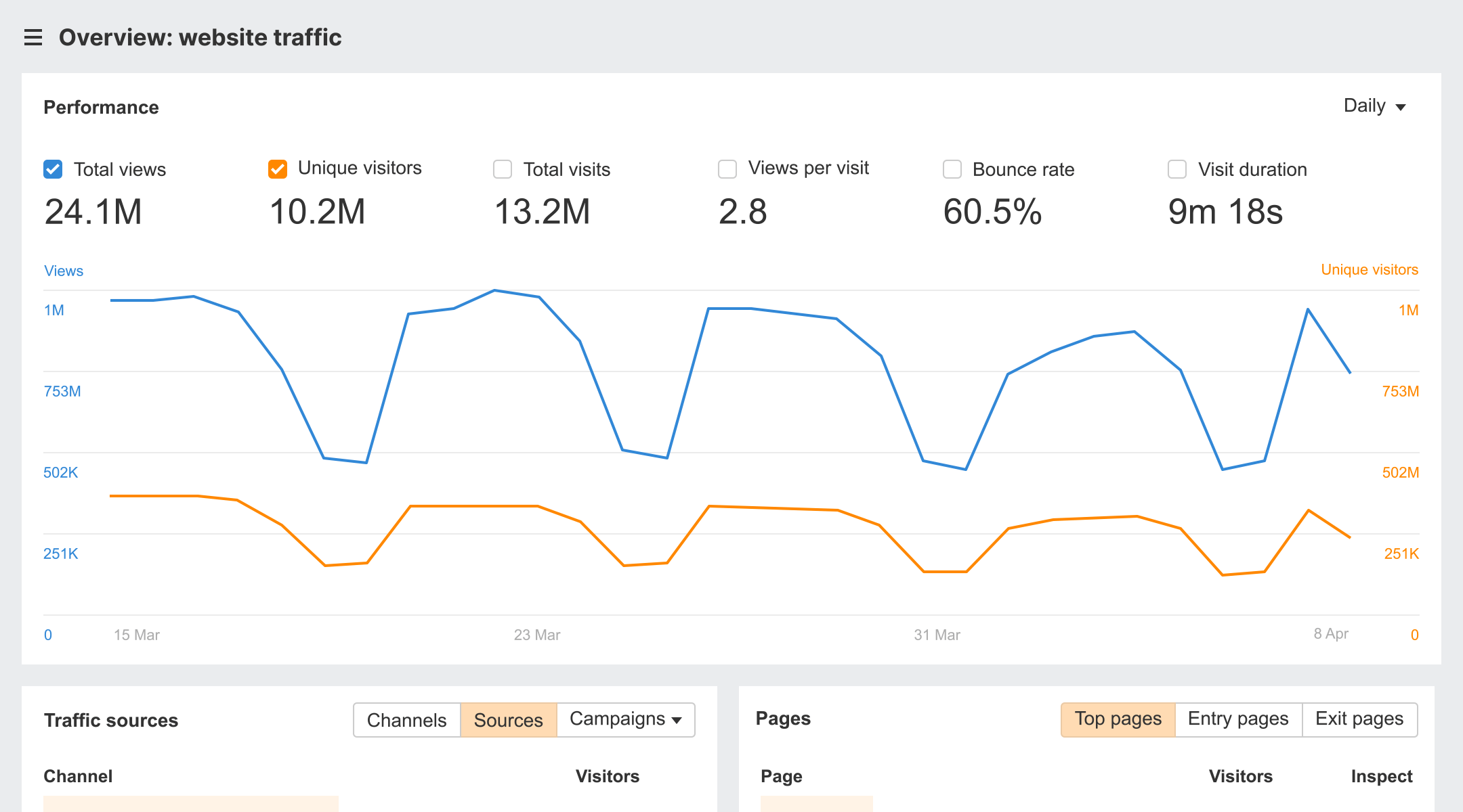Viewport: 1463px width, 812px height.
Task: Click the orange Unique visitors line
Action: [474, 506]
